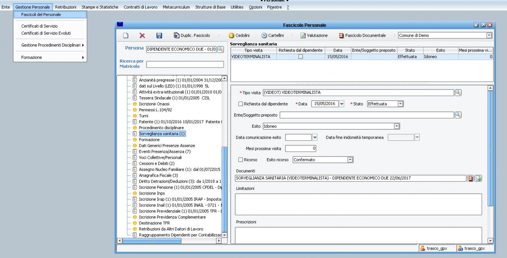Image resolution: width=507 pixels, height=258 pixels.
Task: Select Certificati di Servizio menu entry
Action: tap(39, 26)
